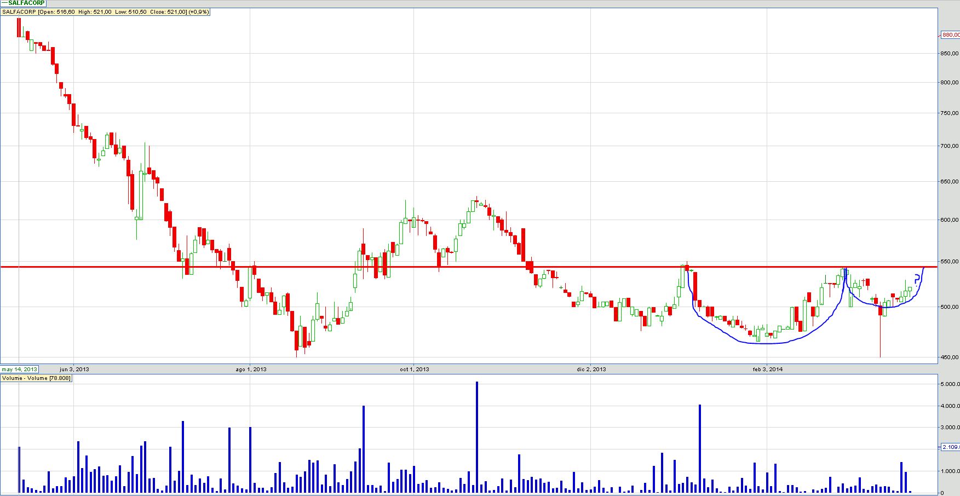Click the oct 1, 2013 date marker
The image size is (960, 496).
(415, 369)
